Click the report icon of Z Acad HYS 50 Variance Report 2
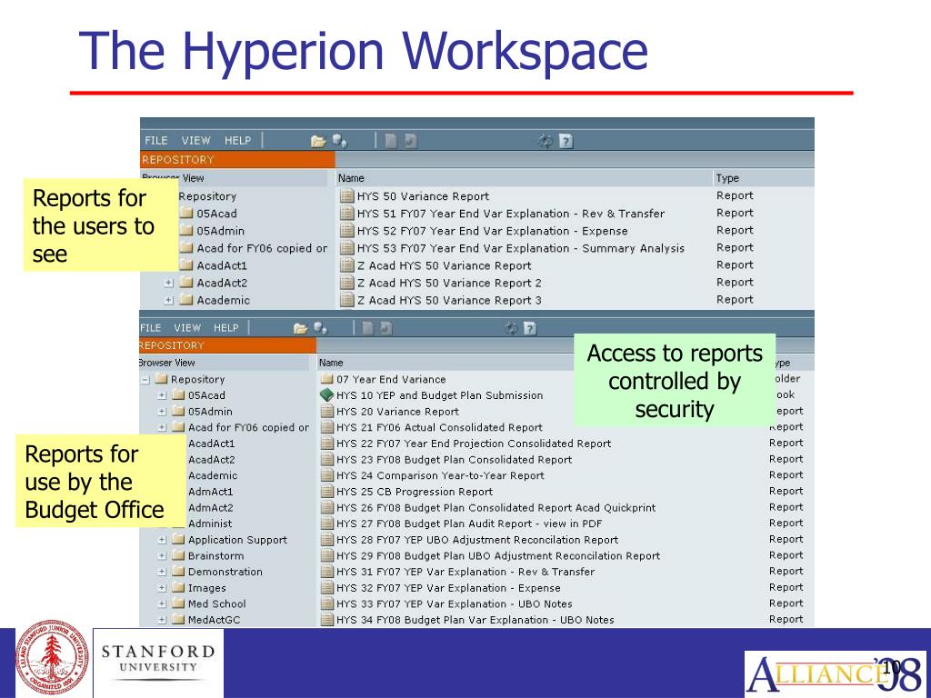Viewport: 931px width, 698px height. point(346,284)
